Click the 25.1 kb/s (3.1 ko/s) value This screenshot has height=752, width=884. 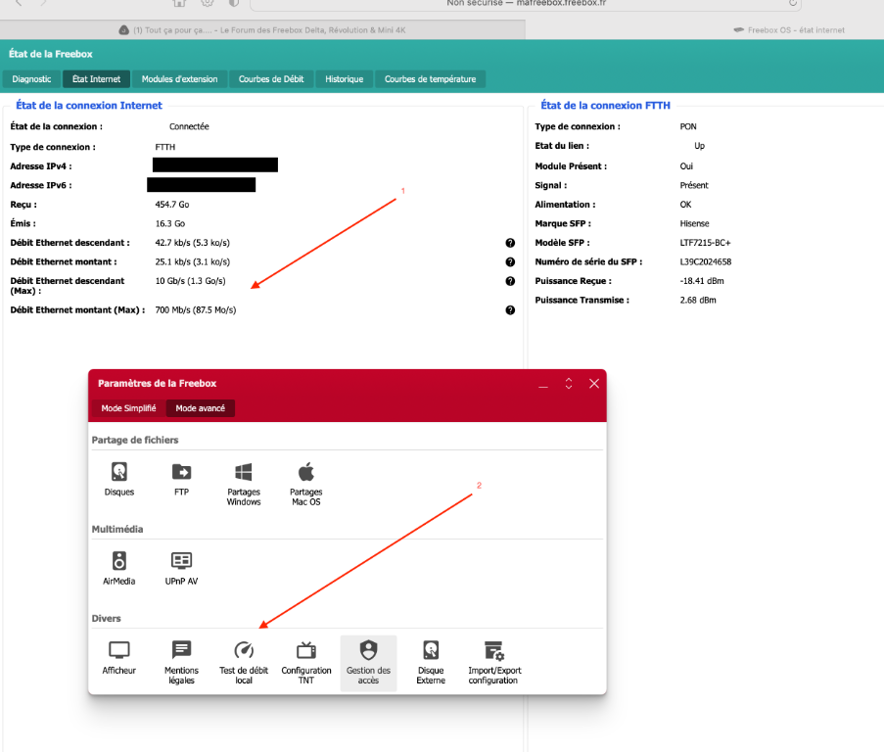pos(192,262)
